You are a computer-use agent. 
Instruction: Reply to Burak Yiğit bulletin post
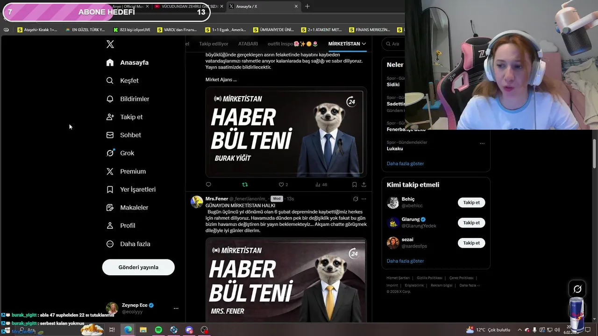pos(208,185)
